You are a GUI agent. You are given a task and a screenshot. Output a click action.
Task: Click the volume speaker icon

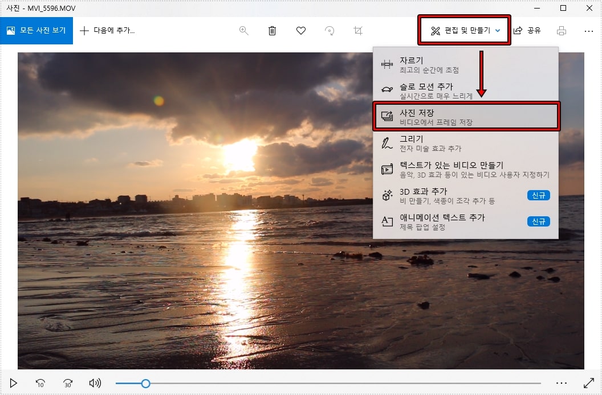coord(95,382)
